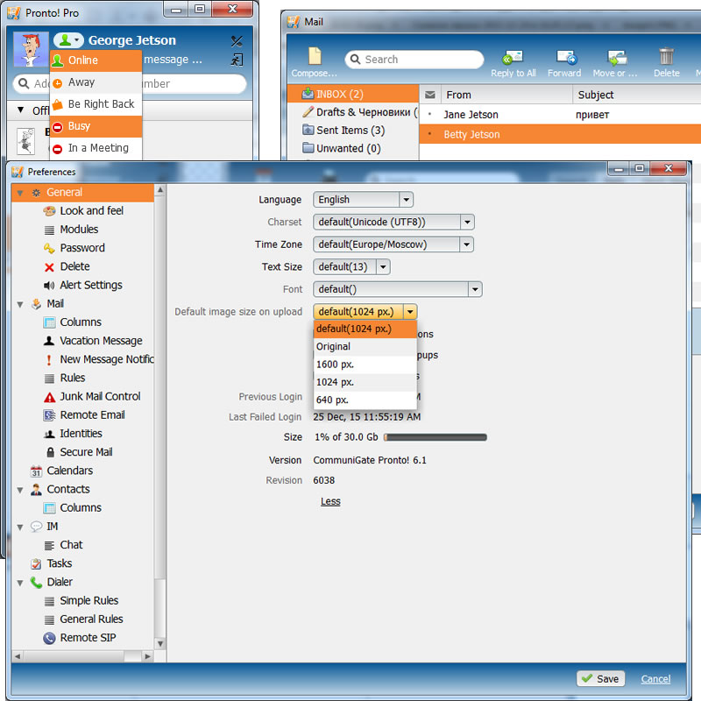Click the logout exit icon in Pronto

pyautogui.click(x=237, y=60)
